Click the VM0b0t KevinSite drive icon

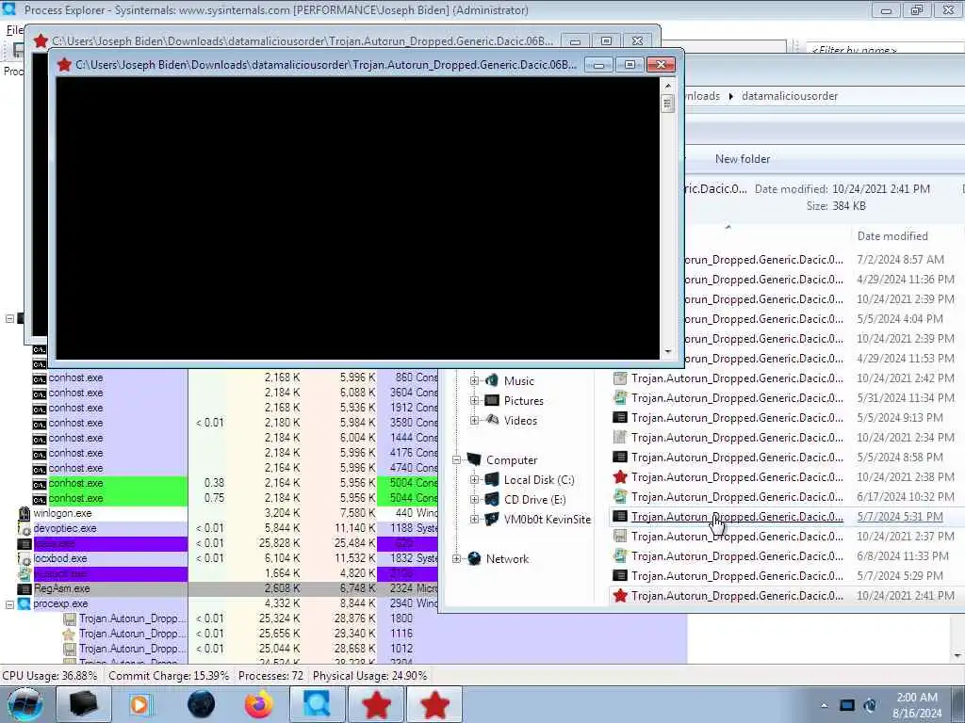(491, 519)
